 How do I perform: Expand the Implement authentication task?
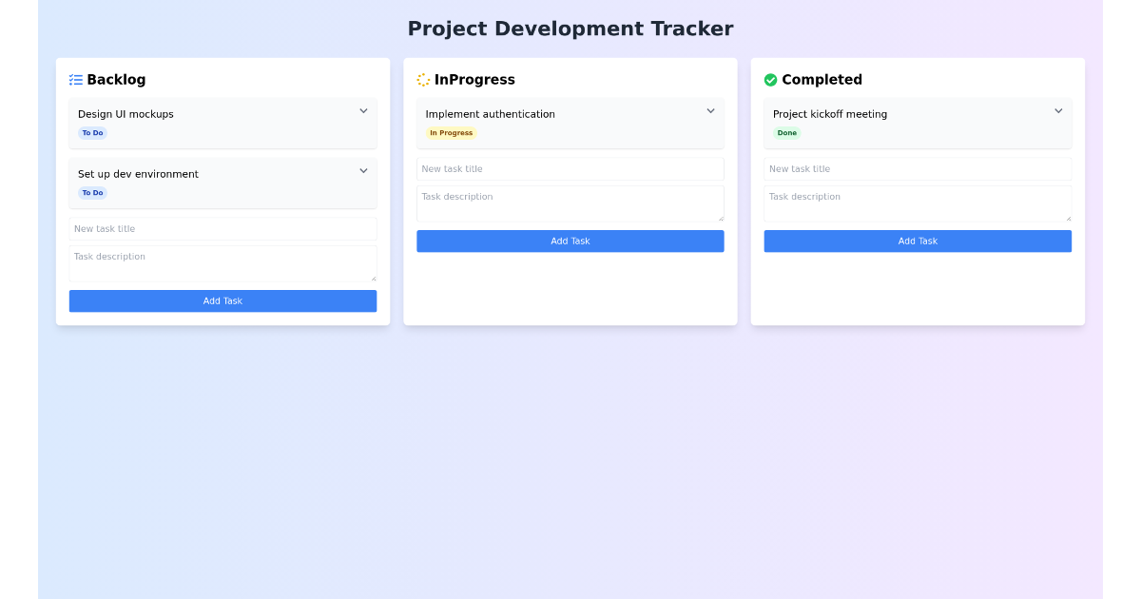pos(710,110)
